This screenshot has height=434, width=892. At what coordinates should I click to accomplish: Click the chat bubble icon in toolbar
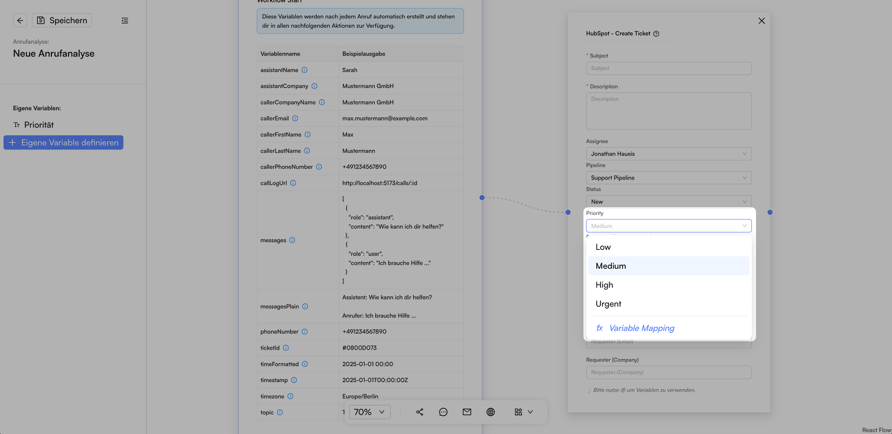coord(443,412)
